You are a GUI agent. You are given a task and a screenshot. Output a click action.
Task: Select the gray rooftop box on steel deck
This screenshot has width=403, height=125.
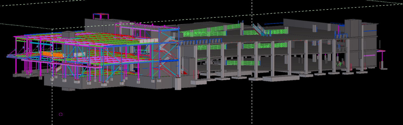(68, 35)
